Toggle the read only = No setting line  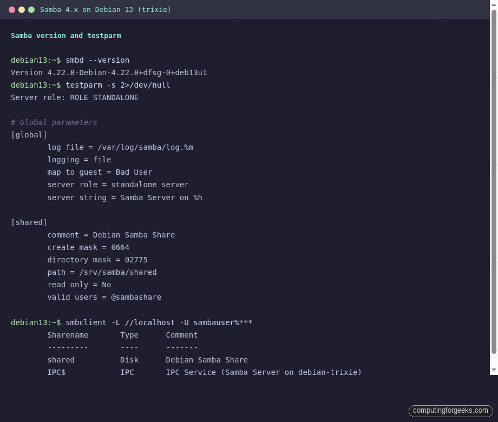[x=79, y=285]
